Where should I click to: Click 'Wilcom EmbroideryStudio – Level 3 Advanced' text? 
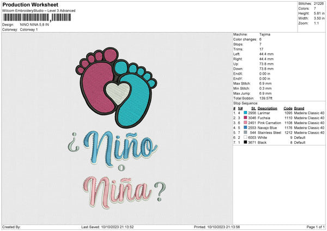(39, 11)
